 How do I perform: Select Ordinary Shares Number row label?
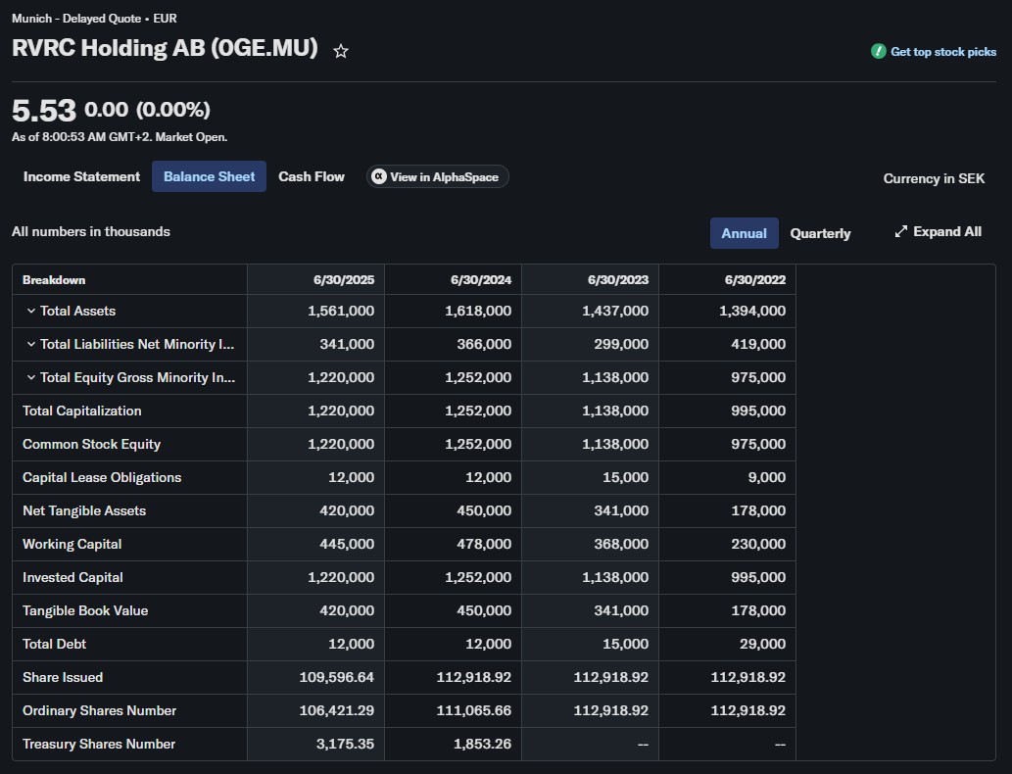[99, 710]
